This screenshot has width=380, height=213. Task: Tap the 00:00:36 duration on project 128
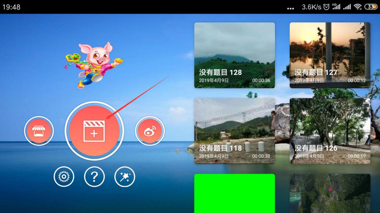[x=261, y=81]
